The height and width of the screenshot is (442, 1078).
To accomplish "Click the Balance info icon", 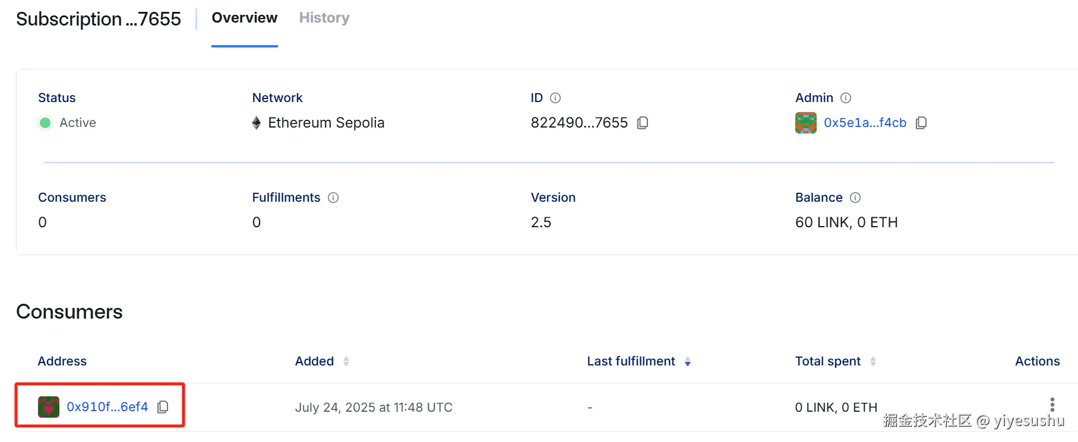I will 855,198.
